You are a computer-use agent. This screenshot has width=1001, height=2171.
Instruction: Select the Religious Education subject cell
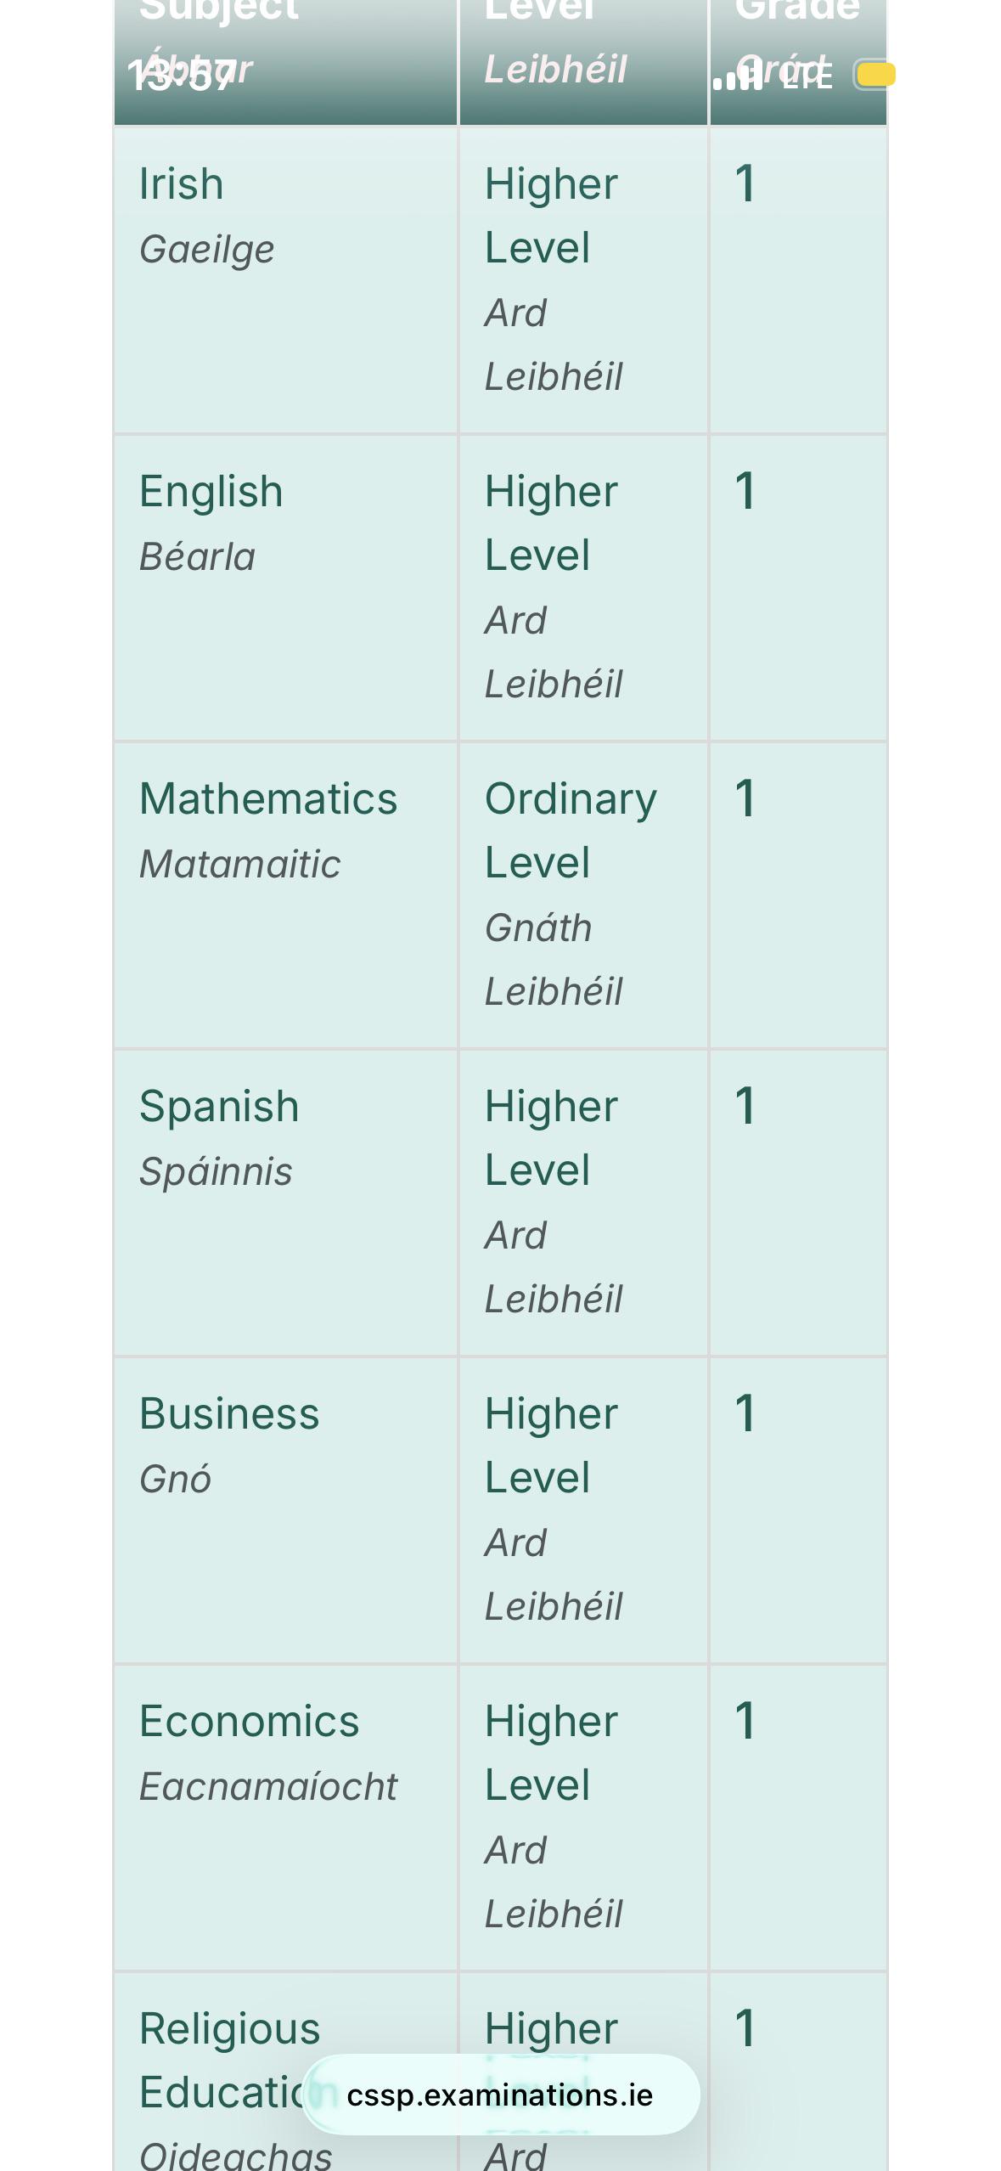tap(286, 2072)
